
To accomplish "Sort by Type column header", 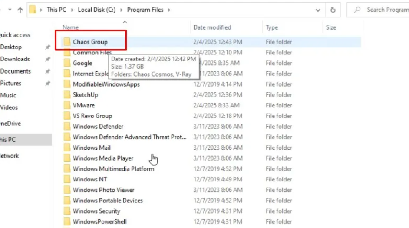I will 272,27.
